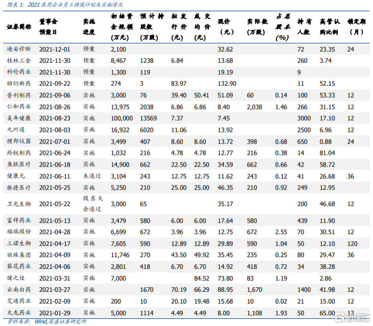The height and width of the screenshot is (326, 373).
Task: Click the 振德医疗 company name
Action: tap(19, 188)
